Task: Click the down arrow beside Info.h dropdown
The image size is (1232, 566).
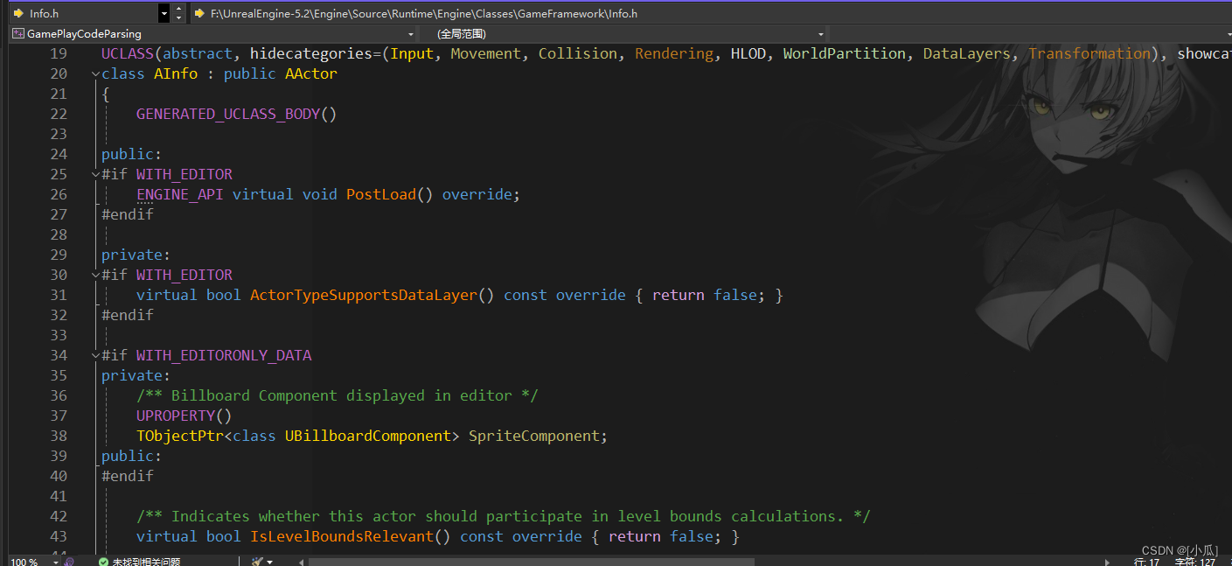Action: pos(179,18)
